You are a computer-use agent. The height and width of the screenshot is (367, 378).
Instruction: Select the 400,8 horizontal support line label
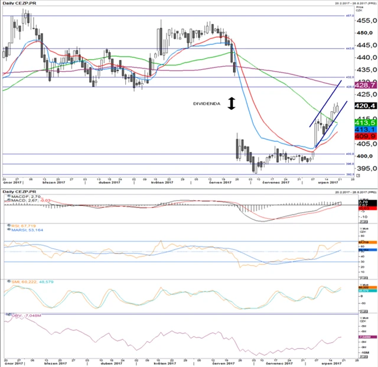coord(349,154)
